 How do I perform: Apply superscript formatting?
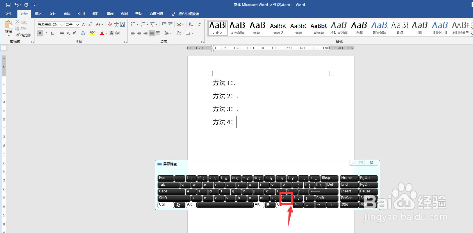pos(74,33)
